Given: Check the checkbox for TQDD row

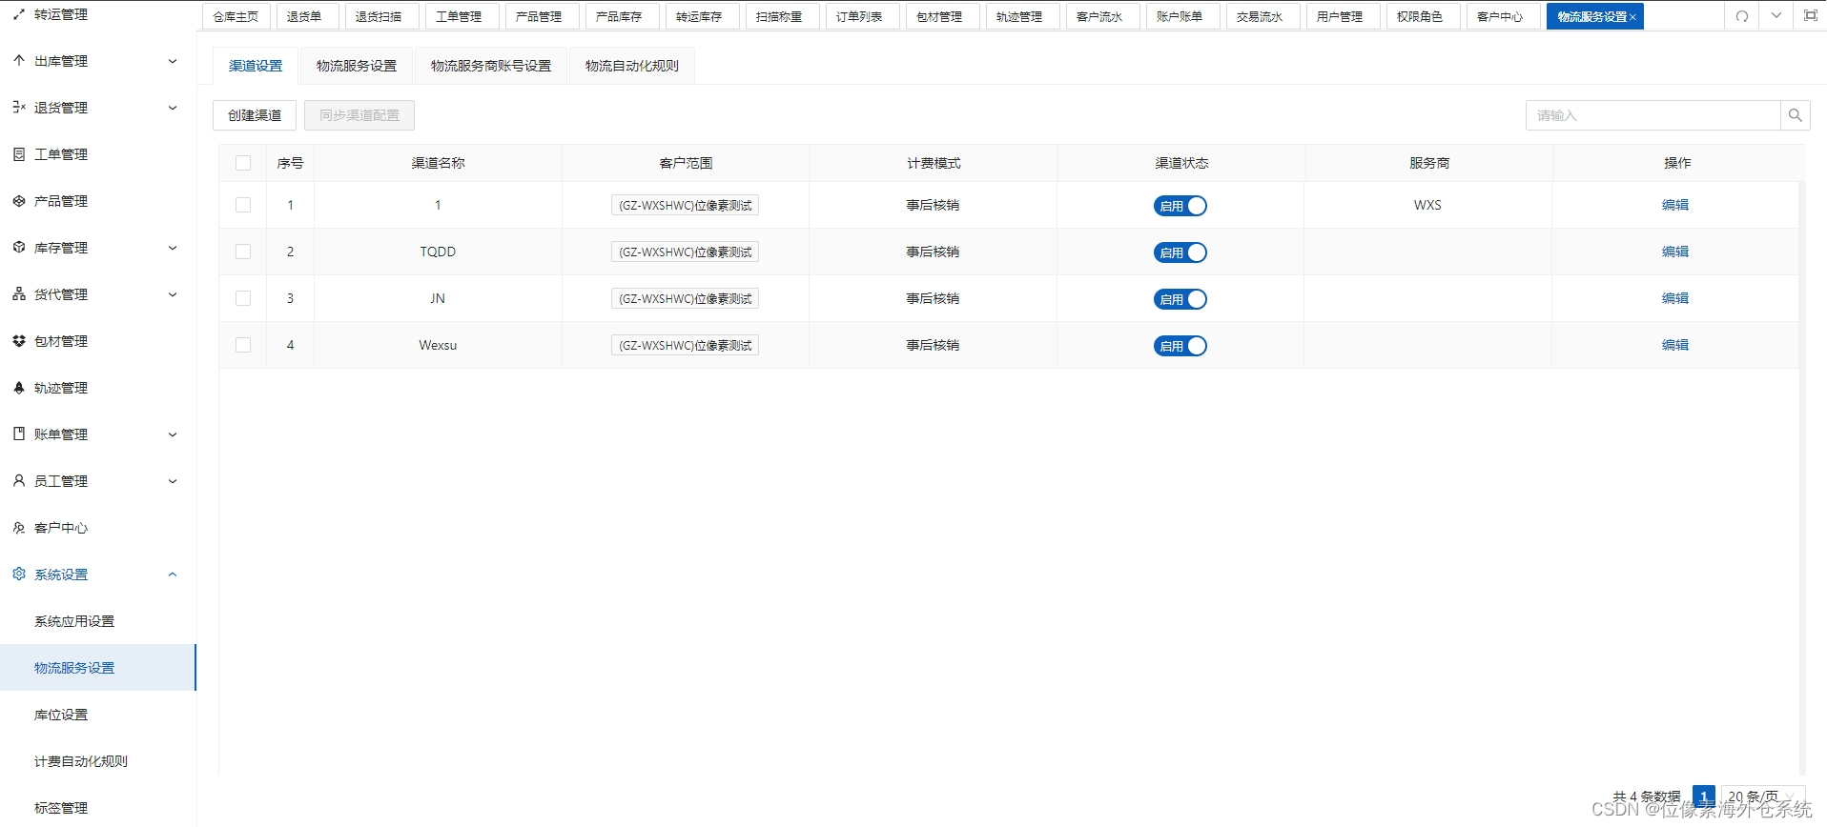Looking at the screenshot, I should tap(243, 252).
